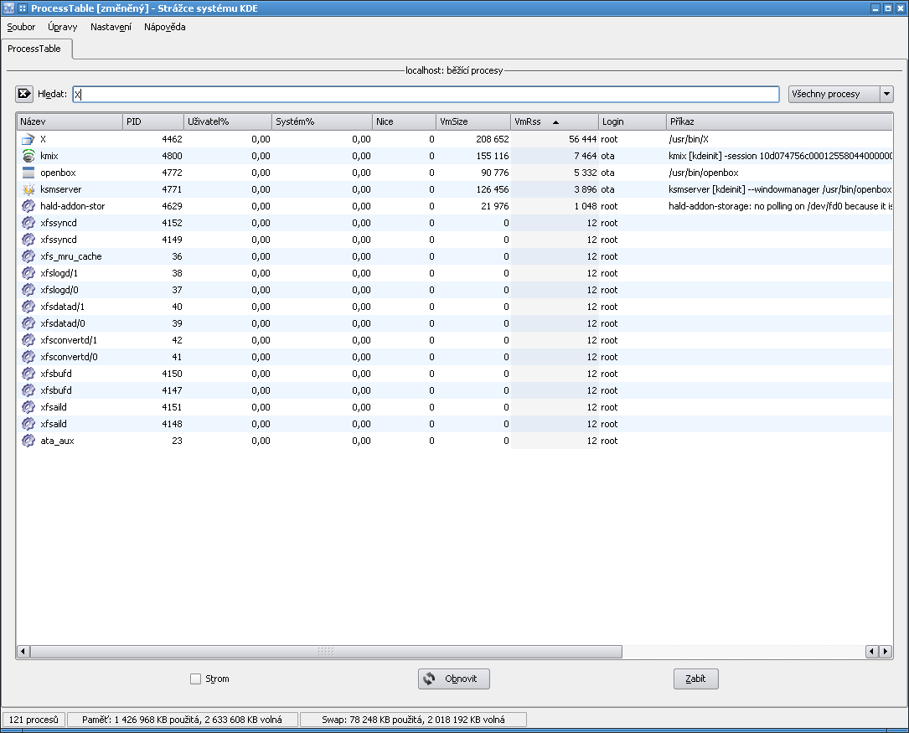This screenshot has width=909, height=733.
Task: Click the sticky window icon in title bar
Action: click(23, 8)
